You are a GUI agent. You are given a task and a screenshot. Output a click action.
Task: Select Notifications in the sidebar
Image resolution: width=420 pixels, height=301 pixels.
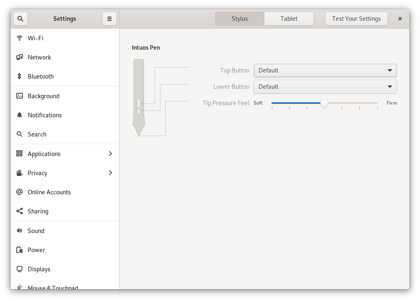(x=65, y=115)
